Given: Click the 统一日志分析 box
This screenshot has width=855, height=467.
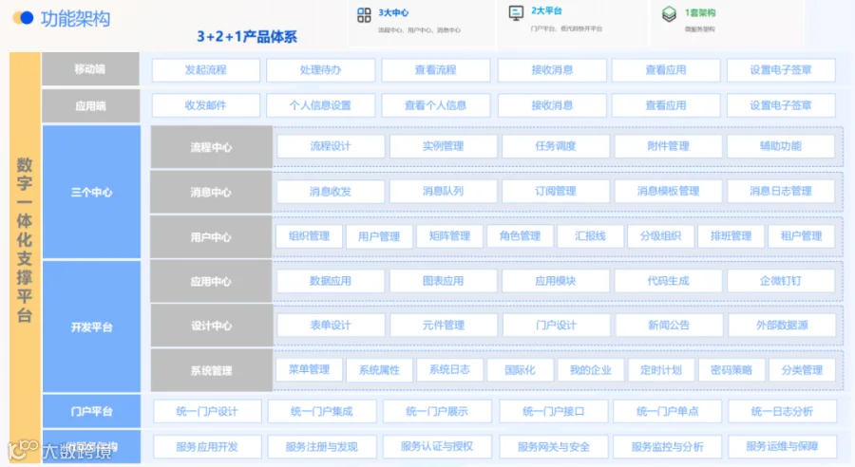Looking at the screenshot, I should (x=782, y=411).
